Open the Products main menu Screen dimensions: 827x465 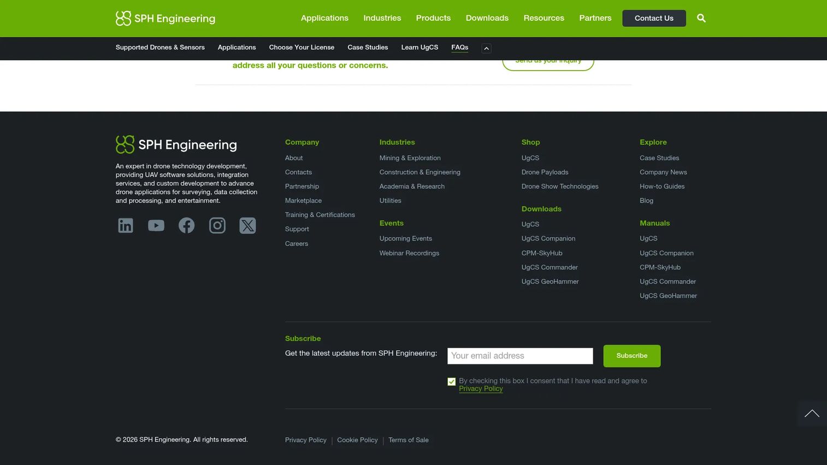[x=433, y=18]
